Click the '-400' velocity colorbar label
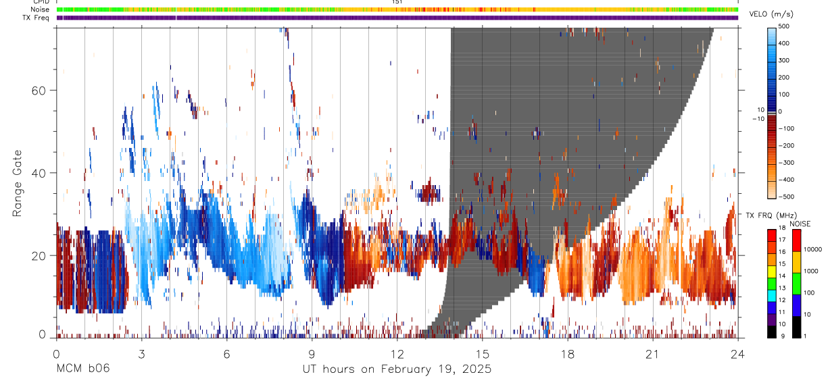 pyautogui.click(x=786, y=180)
